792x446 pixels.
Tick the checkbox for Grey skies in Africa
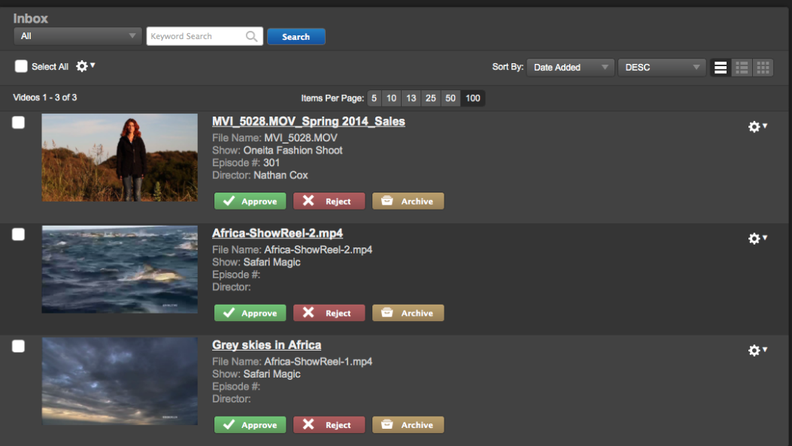(x=19, y=346)
